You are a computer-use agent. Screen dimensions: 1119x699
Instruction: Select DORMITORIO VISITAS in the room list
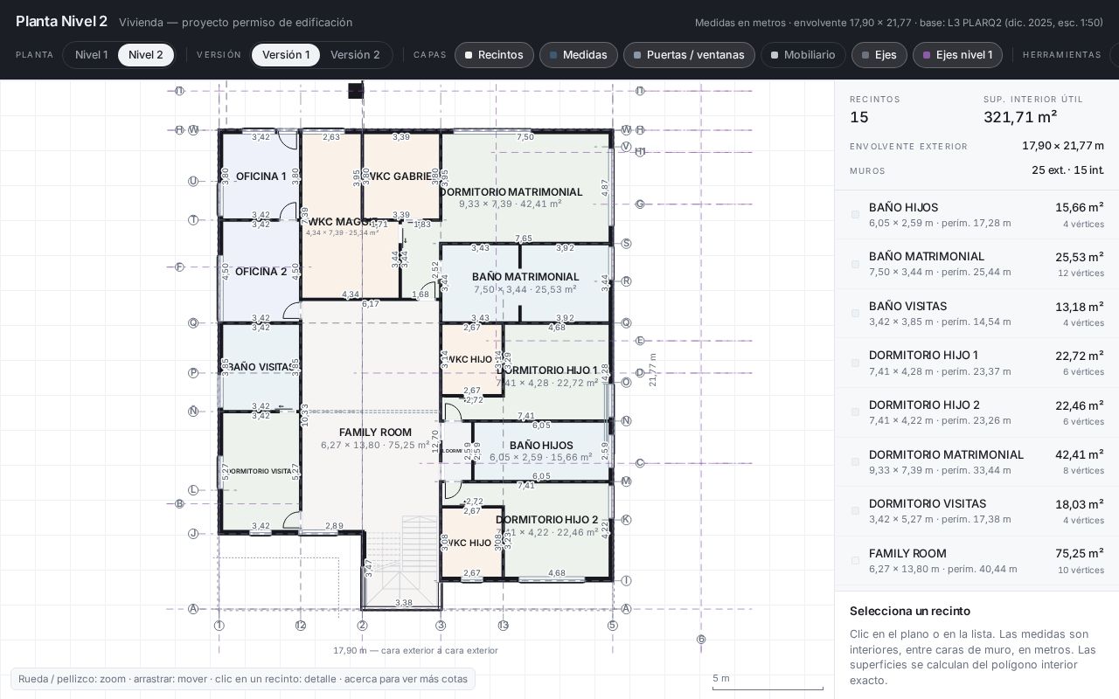coord(977,511)
